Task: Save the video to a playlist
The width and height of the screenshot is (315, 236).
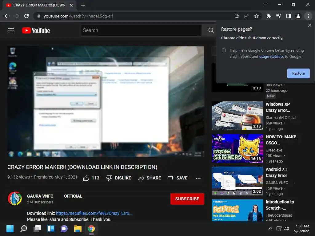Action: tap(177, 178)
